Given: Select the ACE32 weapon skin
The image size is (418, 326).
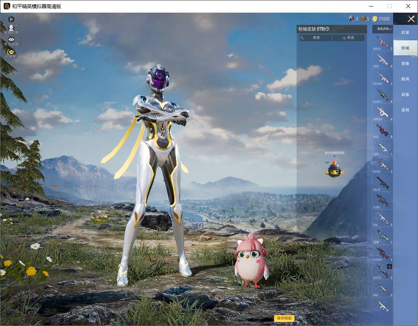Looking at the screenshot, I should coord(383,271).
